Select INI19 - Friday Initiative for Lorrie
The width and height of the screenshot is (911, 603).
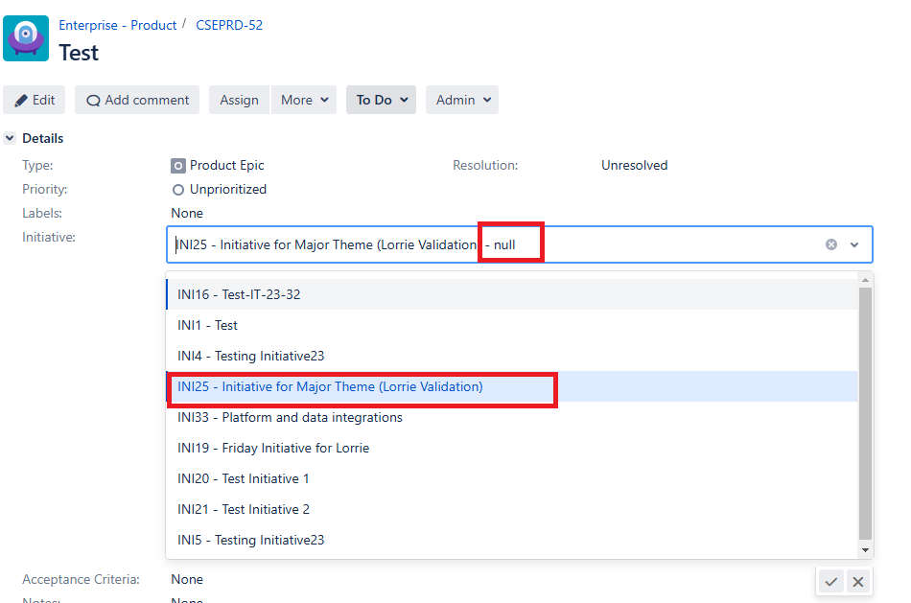pos(512,449)
